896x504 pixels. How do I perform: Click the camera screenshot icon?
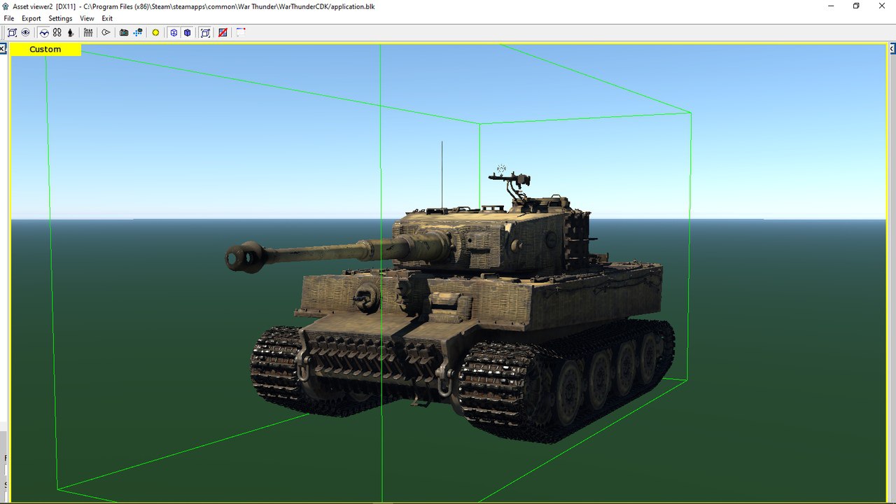pyautogui.click(x=124, y=32)
